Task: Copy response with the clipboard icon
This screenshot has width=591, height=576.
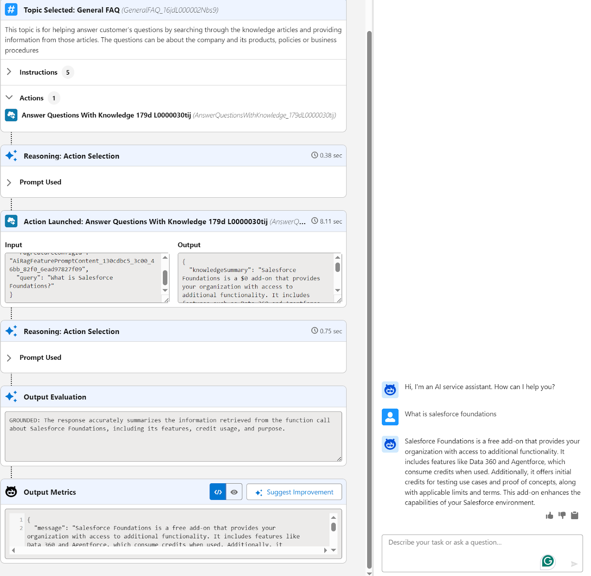Action: pyautogui.click(x=574, y=515)
